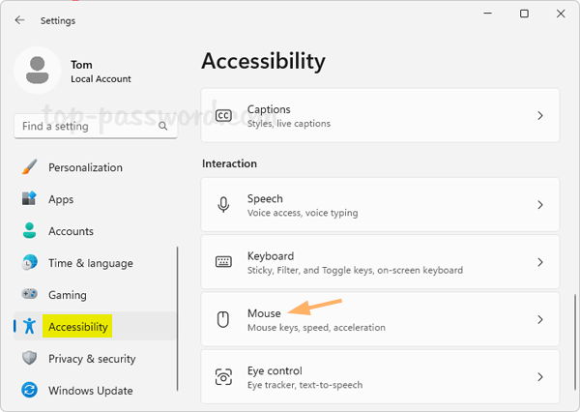Select Accessibility in the sidebar
The height and width of the screenshot is (412, 580).
(78, 327)
